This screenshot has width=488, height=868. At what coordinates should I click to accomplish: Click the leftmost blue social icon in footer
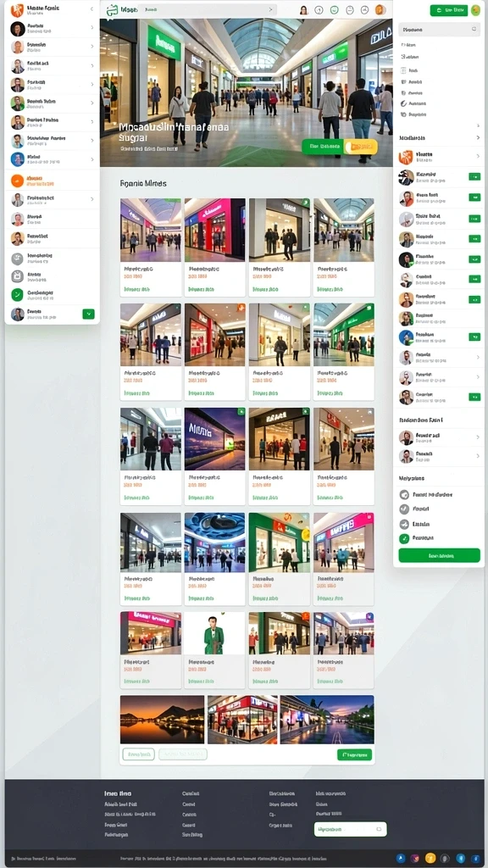click(x=401, y=859)
